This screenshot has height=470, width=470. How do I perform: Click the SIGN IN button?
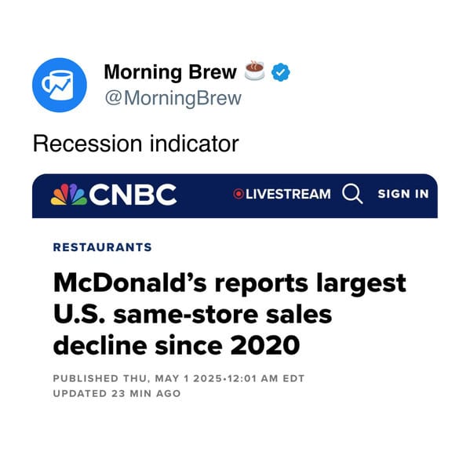(403, 194)
